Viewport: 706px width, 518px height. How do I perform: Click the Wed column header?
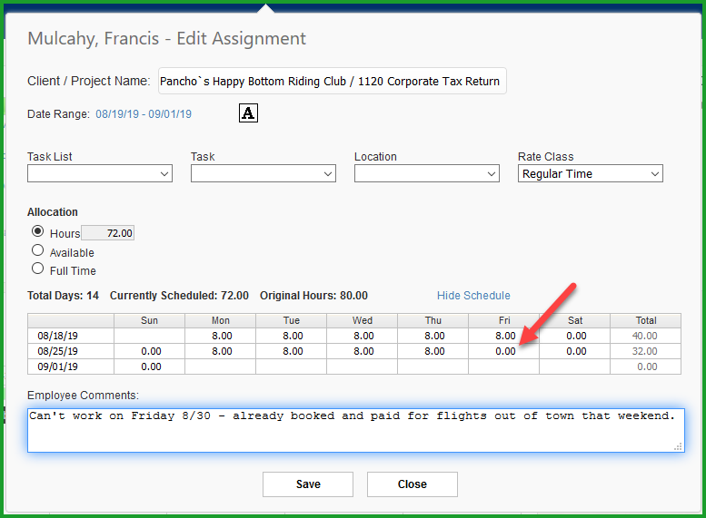[362, 320]
